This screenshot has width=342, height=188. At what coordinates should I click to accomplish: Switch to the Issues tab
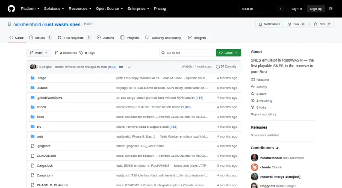coord(40,38)
